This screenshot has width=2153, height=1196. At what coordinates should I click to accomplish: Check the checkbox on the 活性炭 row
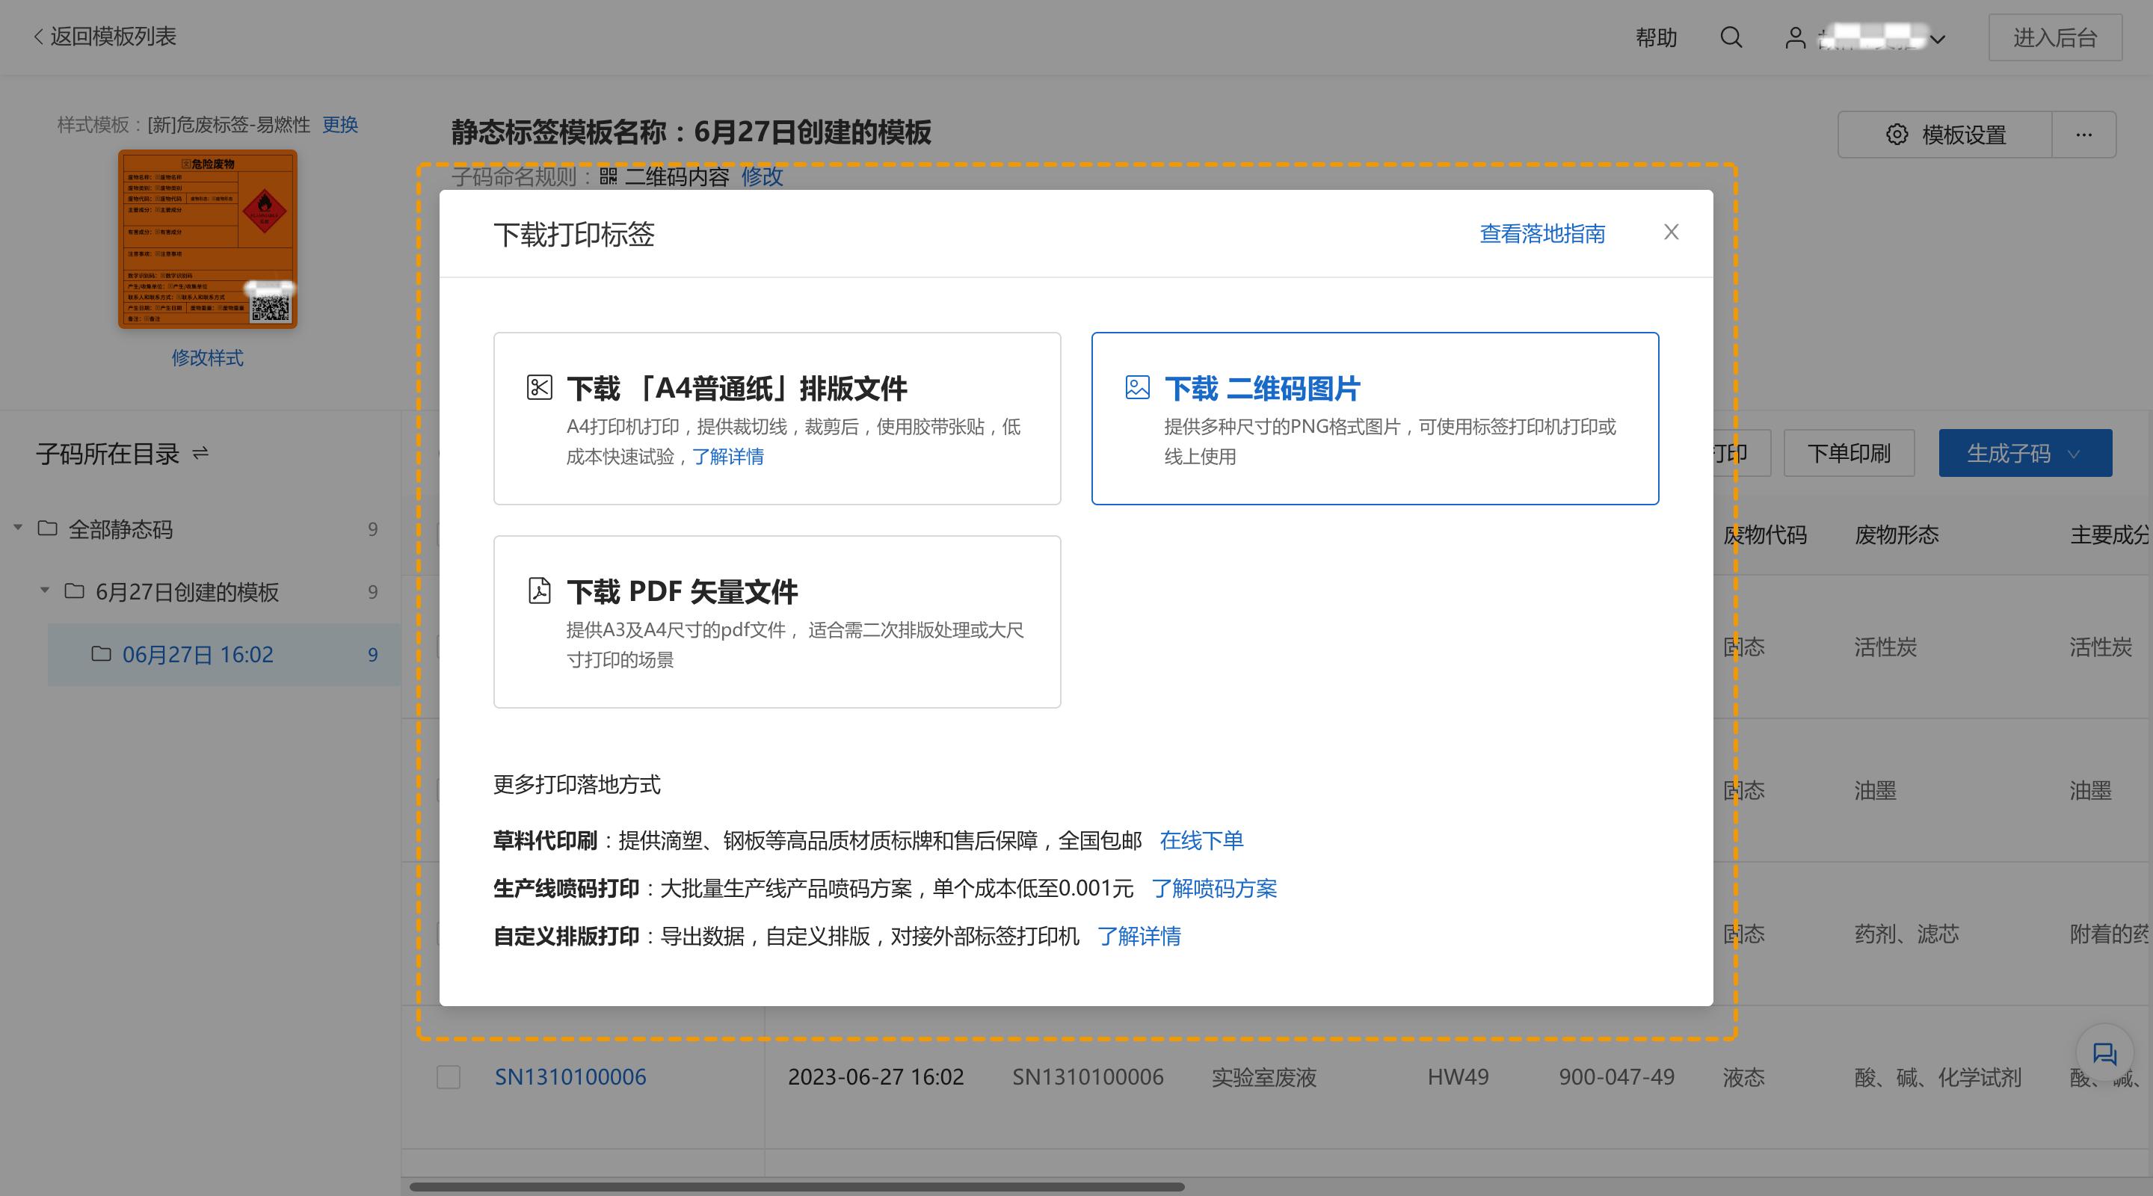click(x=449, y=646)
